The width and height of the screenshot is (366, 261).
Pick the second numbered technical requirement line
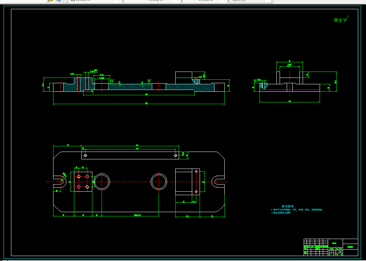[281, 213]
